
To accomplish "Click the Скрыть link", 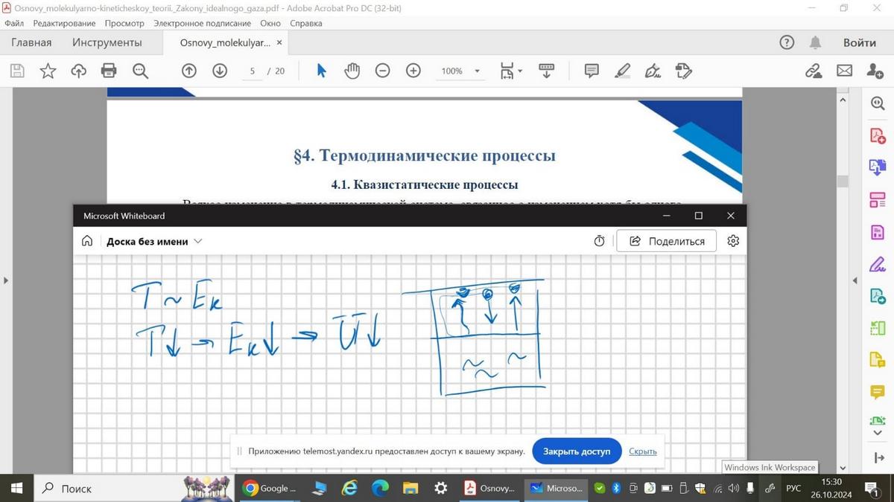I will 642,451.
